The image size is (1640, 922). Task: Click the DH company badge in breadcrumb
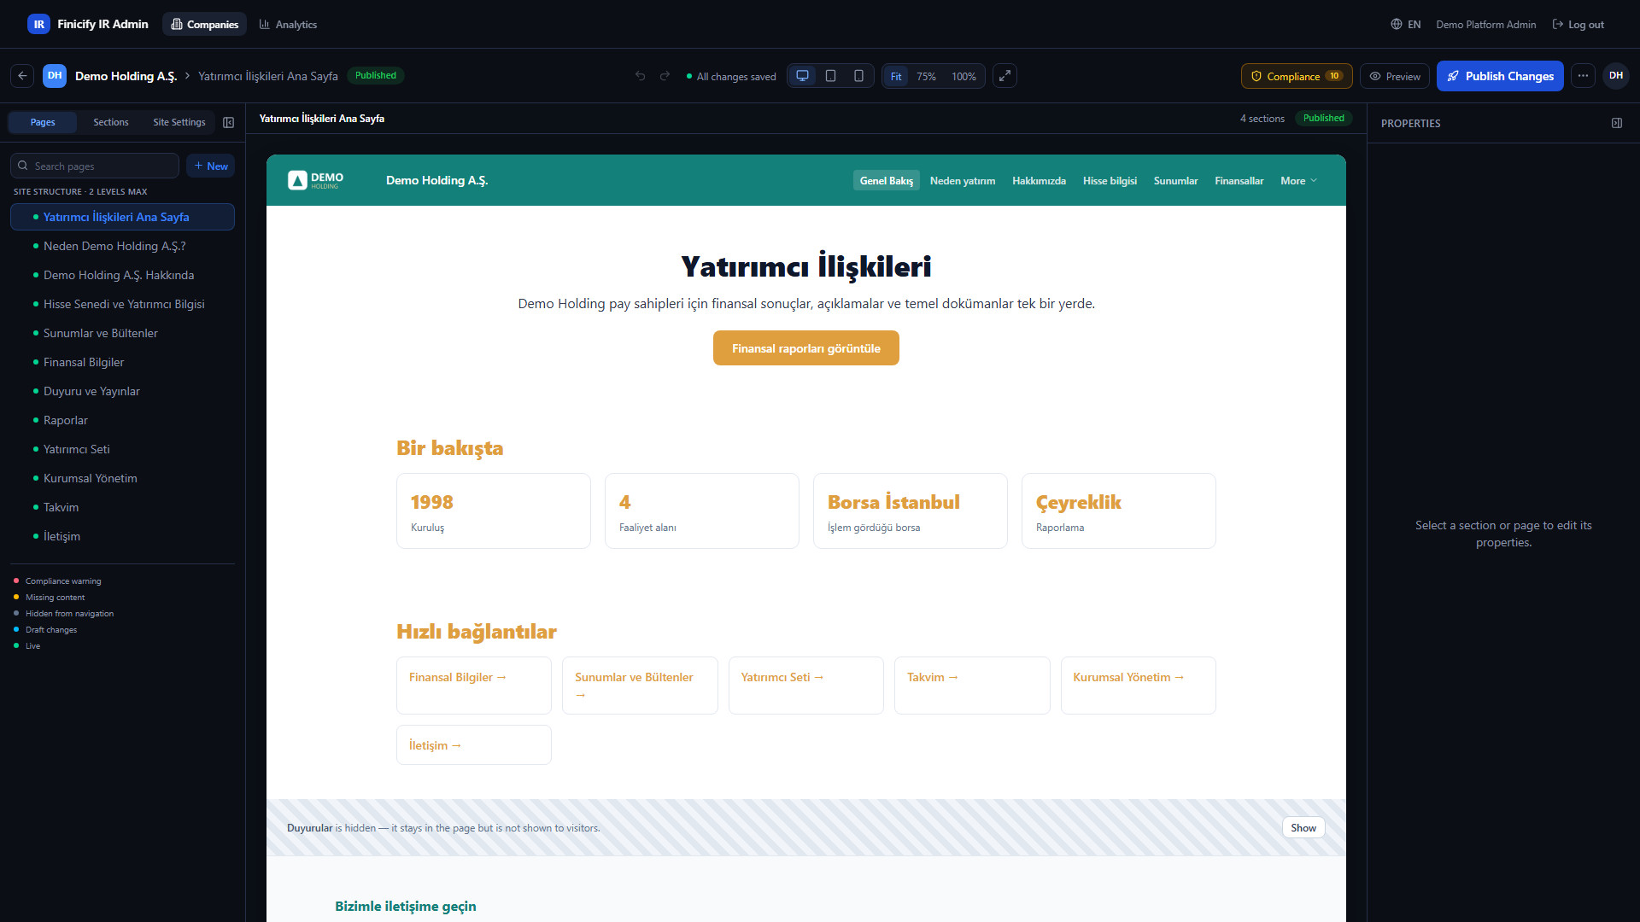55,76
